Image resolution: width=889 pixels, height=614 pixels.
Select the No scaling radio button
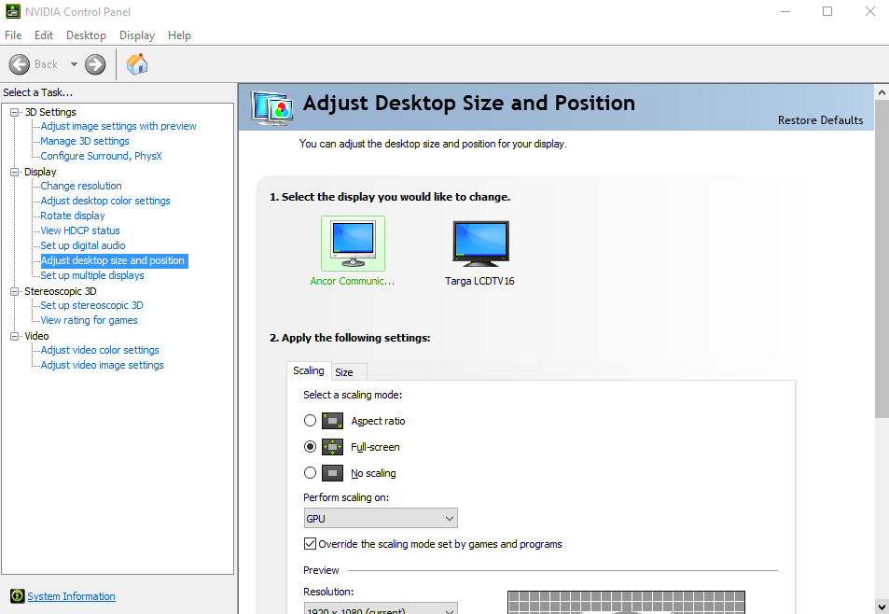(310, 473)
